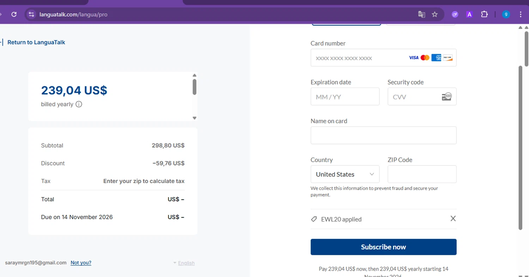
Task: Click the price card scrollbar thumb
Action: click(x=194, y=87)
